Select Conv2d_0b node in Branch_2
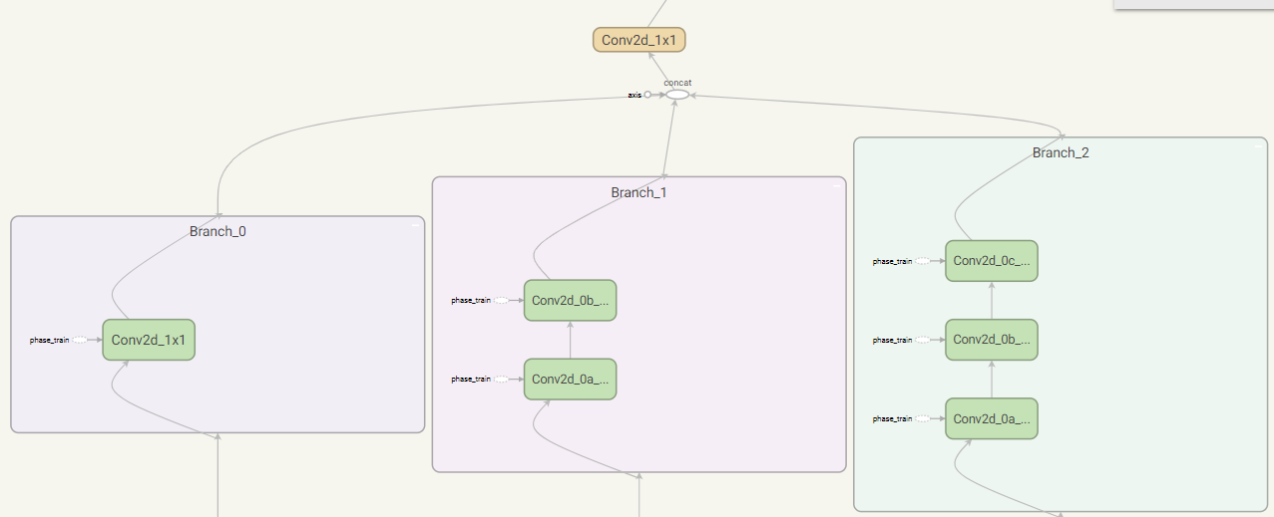This screenshot has height=517, width=1274. pos(992,340)
